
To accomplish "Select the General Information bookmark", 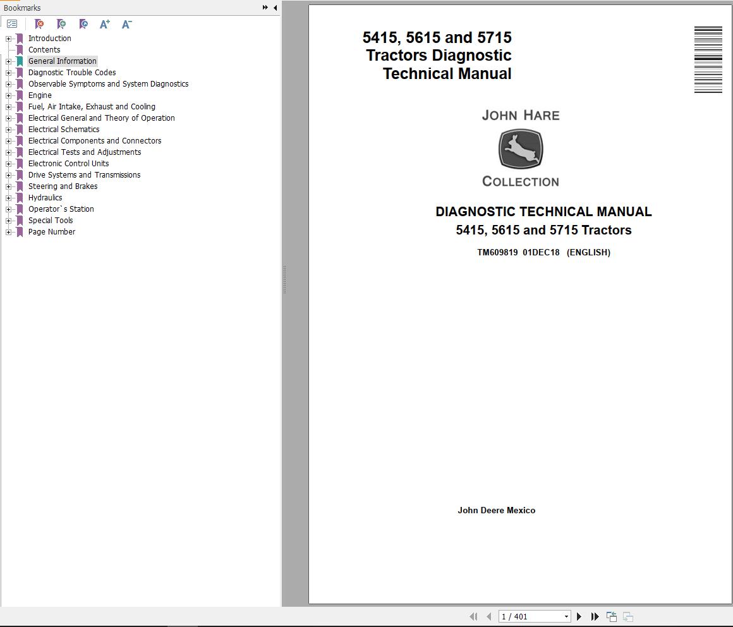I will pos(62,61).
